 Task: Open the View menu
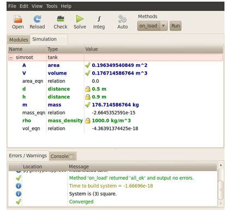[x=37, y=6]
